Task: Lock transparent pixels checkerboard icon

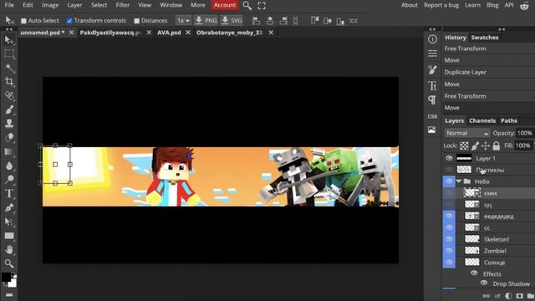Action: pyautogui.click(x=464, y=145)
